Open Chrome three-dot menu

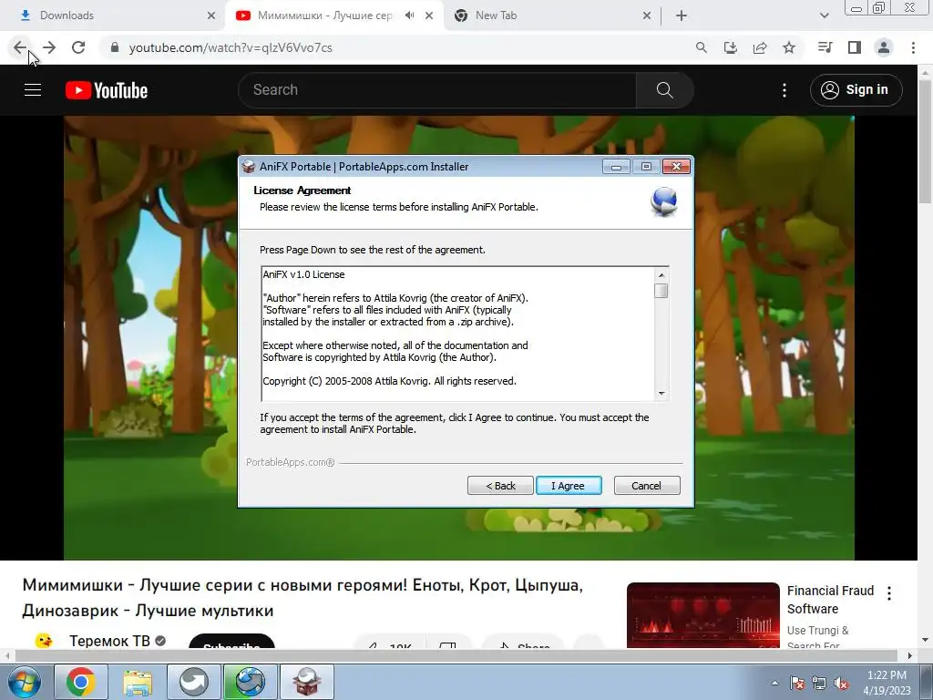[913, 47]
